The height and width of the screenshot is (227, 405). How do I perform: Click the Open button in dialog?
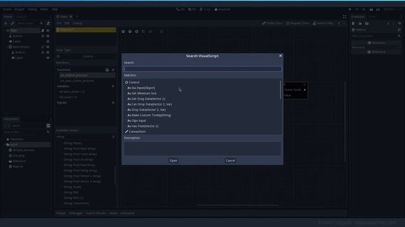point(173,161)
